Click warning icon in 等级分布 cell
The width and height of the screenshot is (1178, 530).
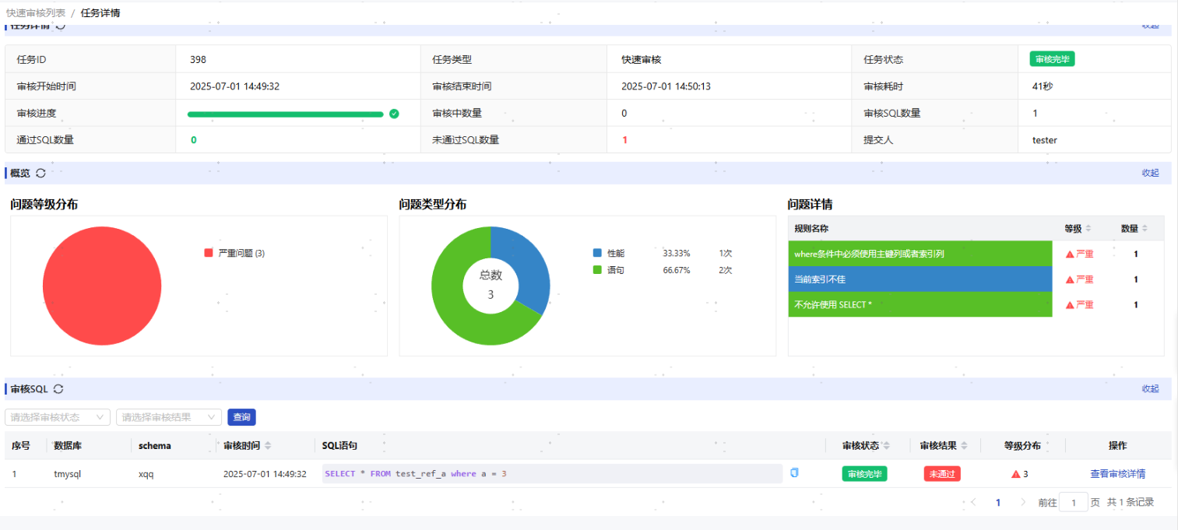(x=1015, y=474)
